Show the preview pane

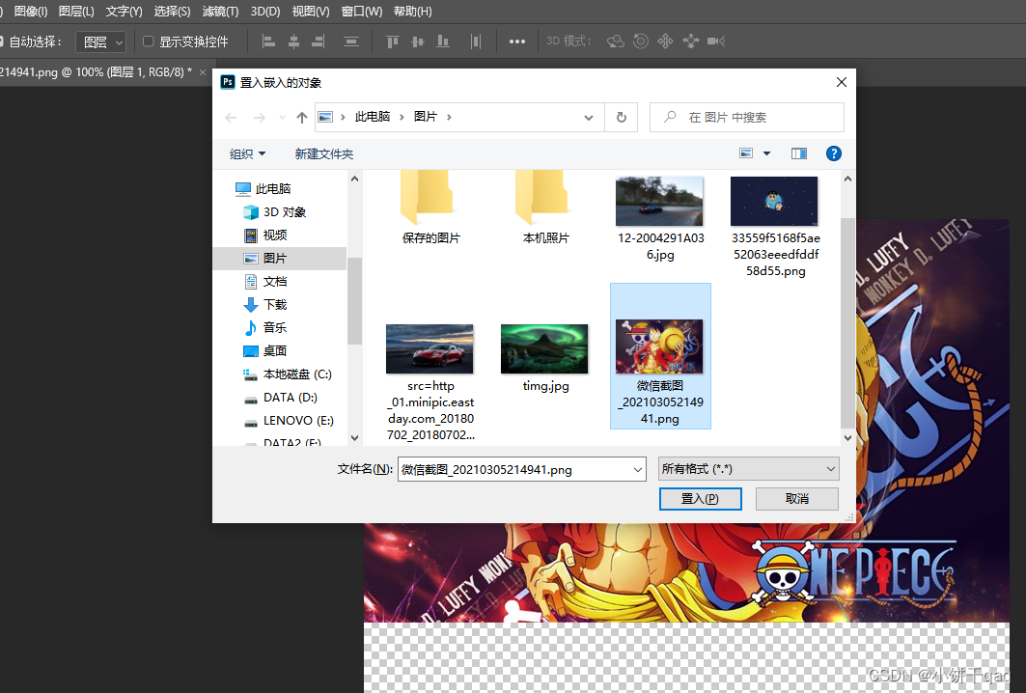pyautogui.click(x=799, y=153)
